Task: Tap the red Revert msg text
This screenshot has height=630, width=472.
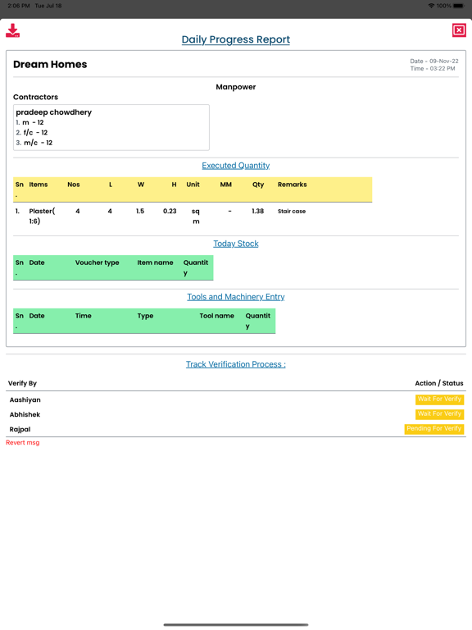Action: [x=23, y=443]
